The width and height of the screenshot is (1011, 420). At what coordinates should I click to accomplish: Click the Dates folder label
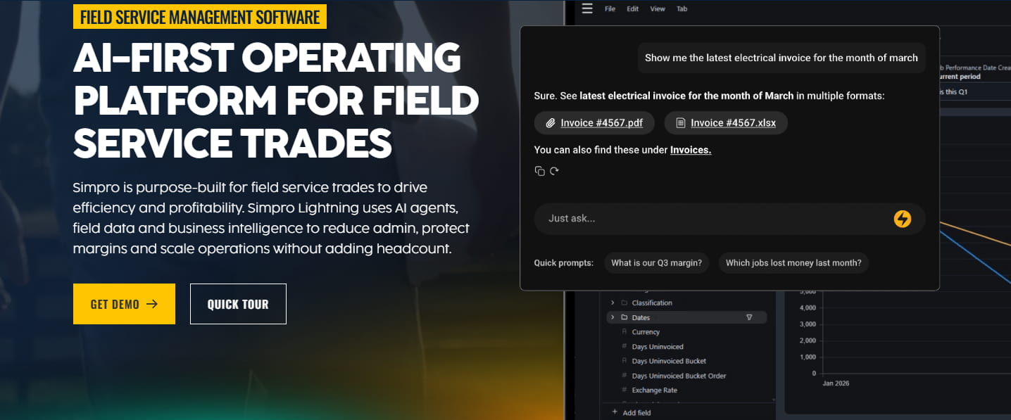coord(641,317)
